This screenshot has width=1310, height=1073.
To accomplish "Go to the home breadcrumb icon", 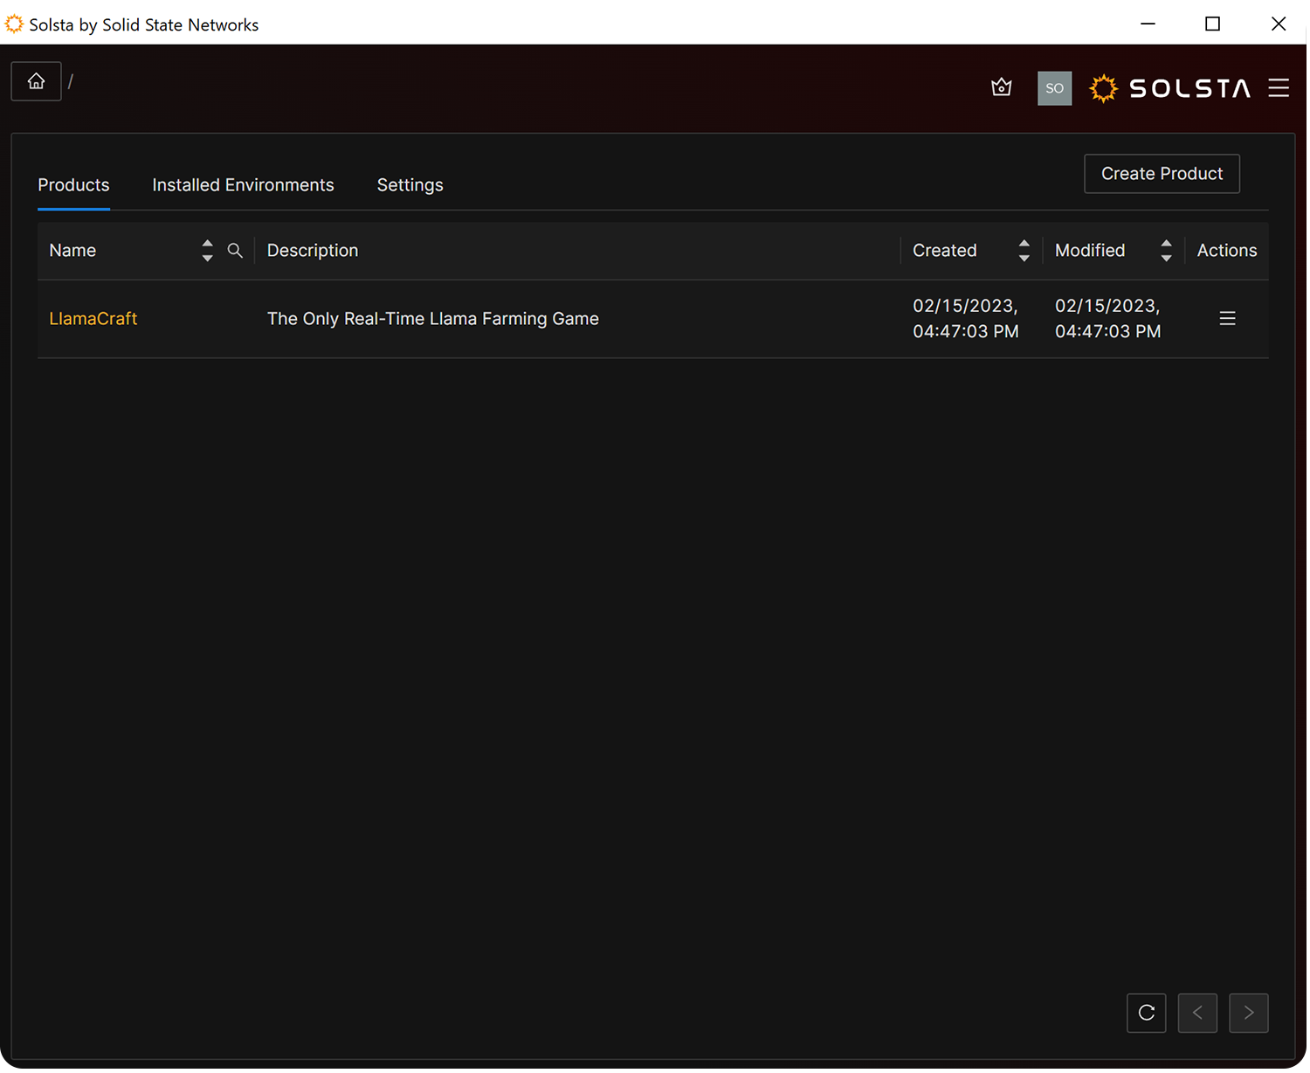I will click(36, 81).
